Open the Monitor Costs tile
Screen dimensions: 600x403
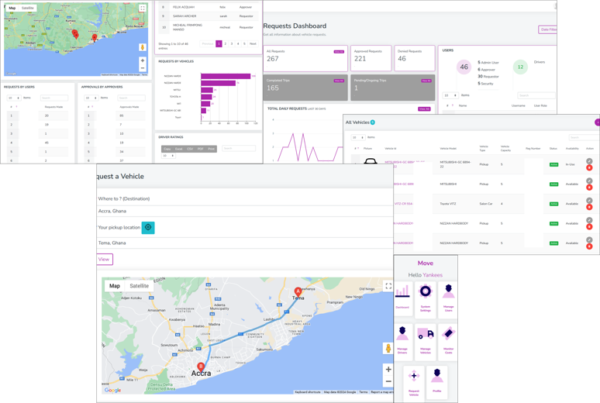point(448,337)
